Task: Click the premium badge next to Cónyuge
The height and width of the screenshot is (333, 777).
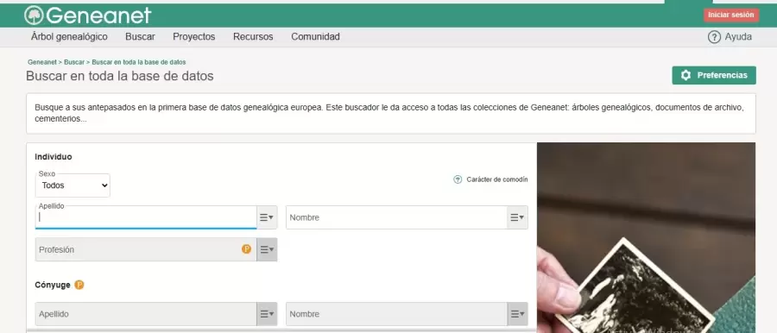Action: click(x=79, y=285)
